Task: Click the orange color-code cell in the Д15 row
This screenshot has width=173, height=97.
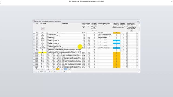Action: tap(117, 33)
